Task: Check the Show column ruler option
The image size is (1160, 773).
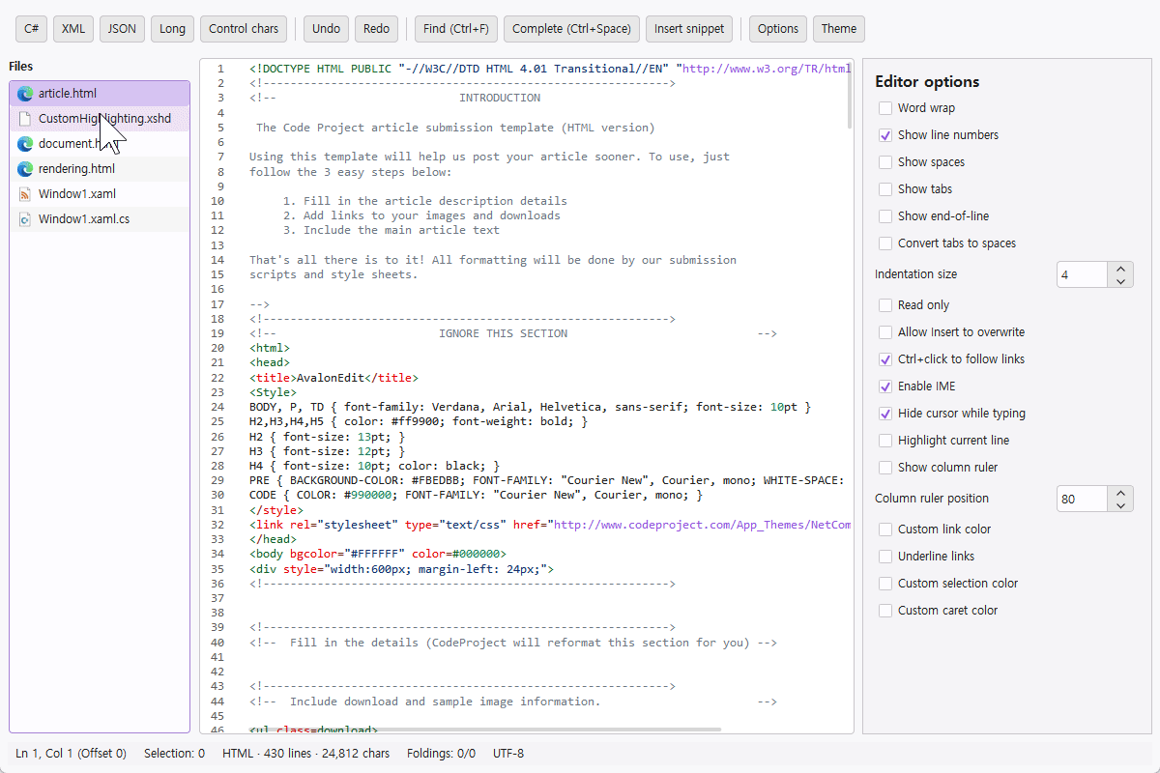Action: coord(885,468)
